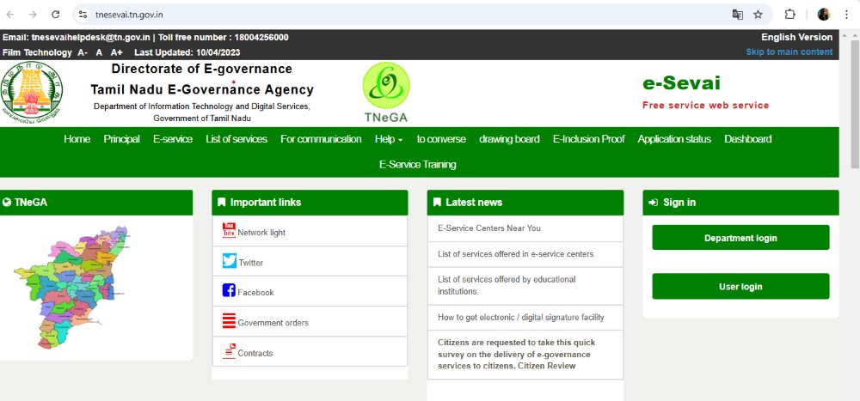Viewport: 860px width, 401px height.
Task: Click the red Government orders icon
Action: [x=229, y=320]
